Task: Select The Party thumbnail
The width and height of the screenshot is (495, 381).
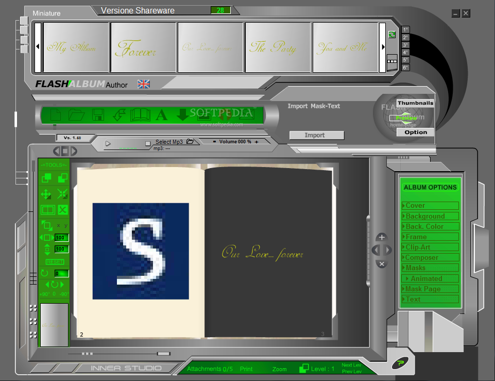Action: click(x=278, y=47)
